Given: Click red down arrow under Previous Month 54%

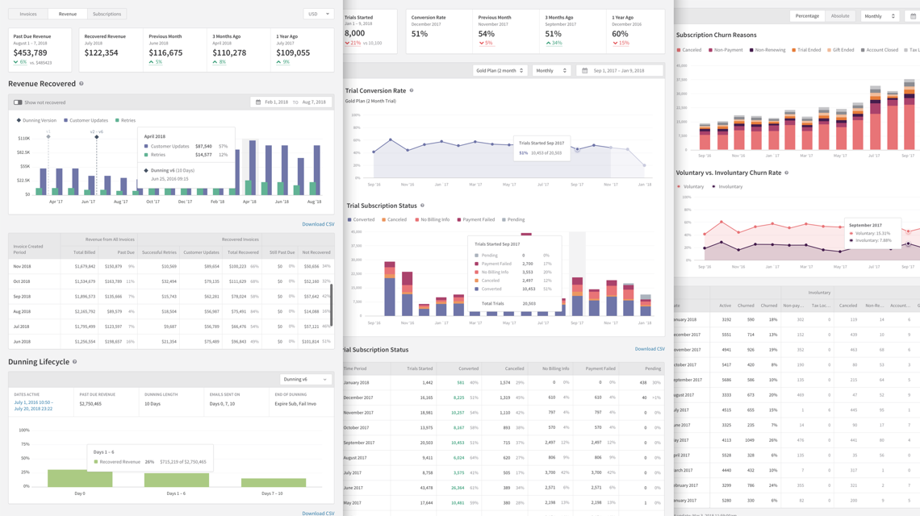Looking at the screenshot, I should pyautogui.click(x=481, y=43).
